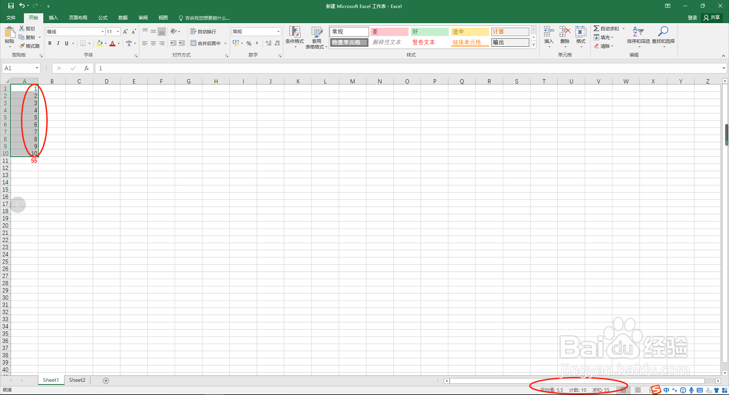Click the Format as Table icon
The width and height of the screenshot is (729, 395).
tap(317, 33)
